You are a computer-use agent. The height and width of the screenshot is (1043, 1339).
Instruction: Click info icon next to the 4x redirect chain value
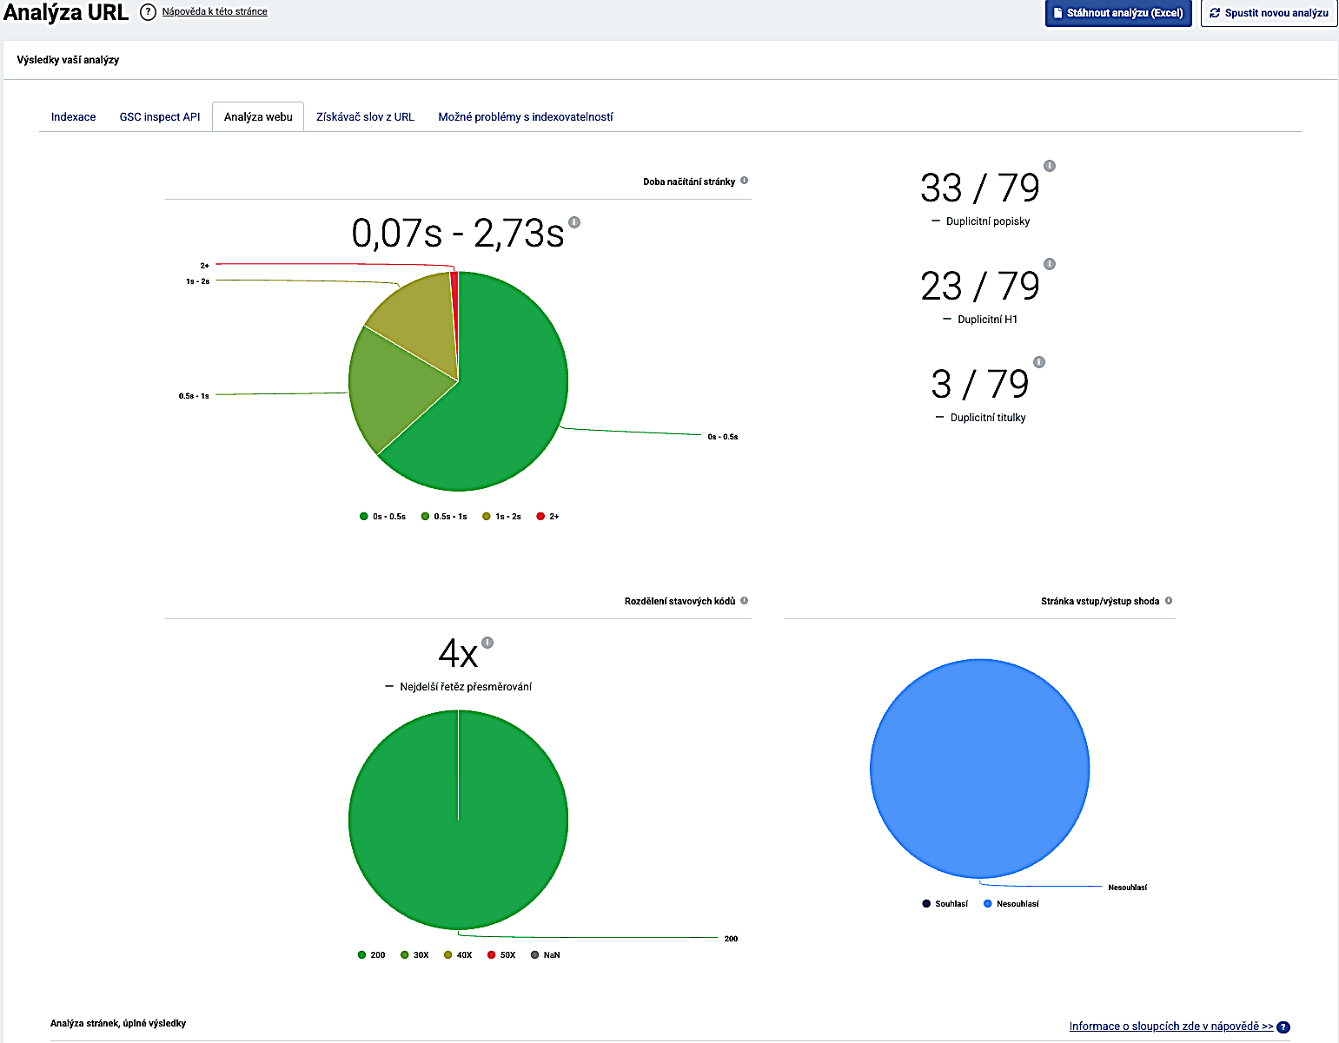coord(487,643)
